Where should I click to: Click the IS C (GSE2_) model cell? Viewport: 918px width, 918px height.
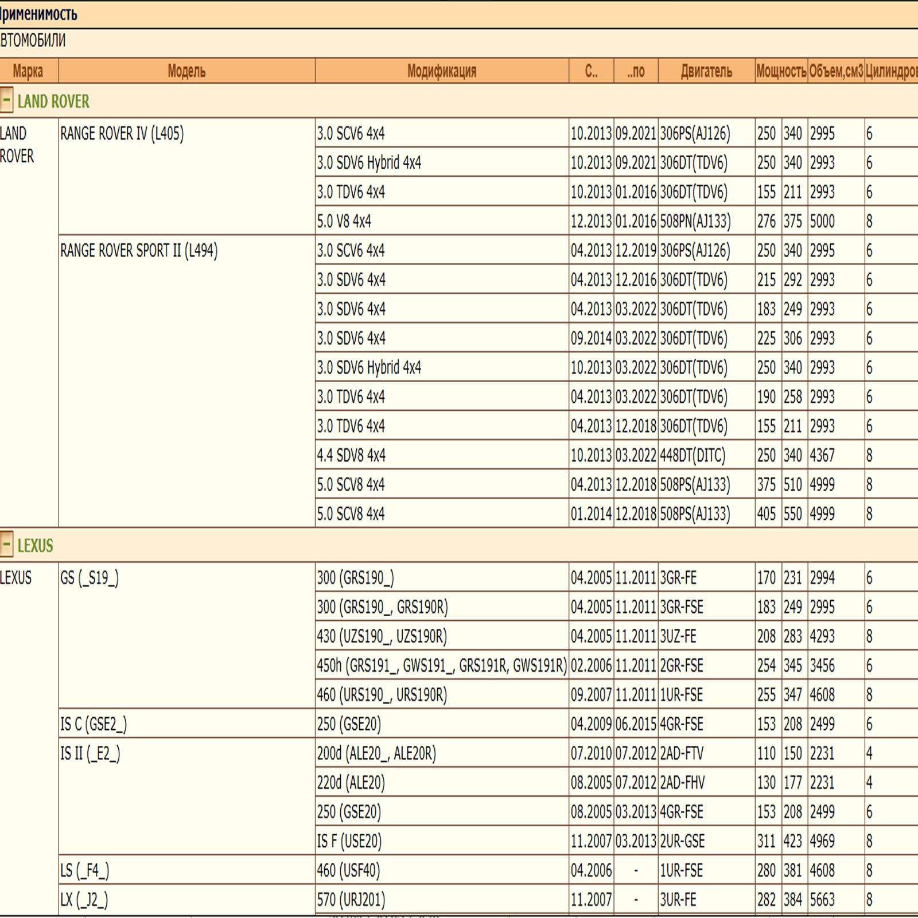tap(94, 725)
